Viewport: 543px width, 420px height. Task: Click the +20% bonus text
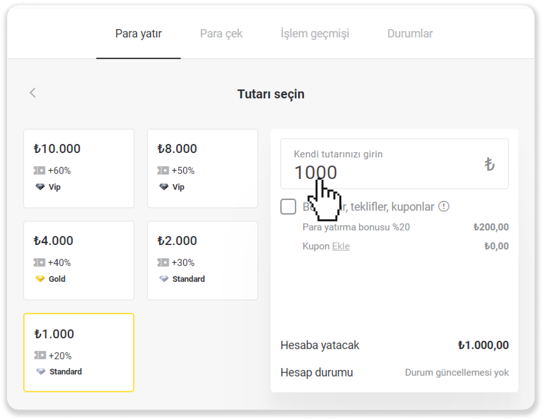coord(60,356)
